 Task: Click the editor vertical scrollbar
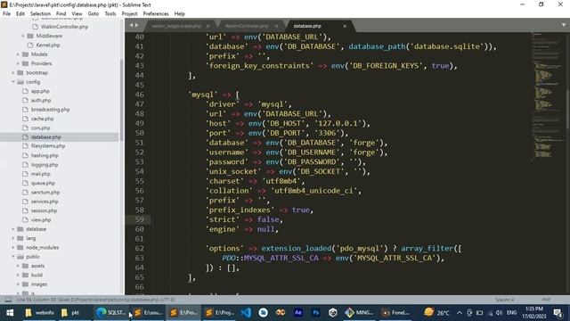coord(567,109)
